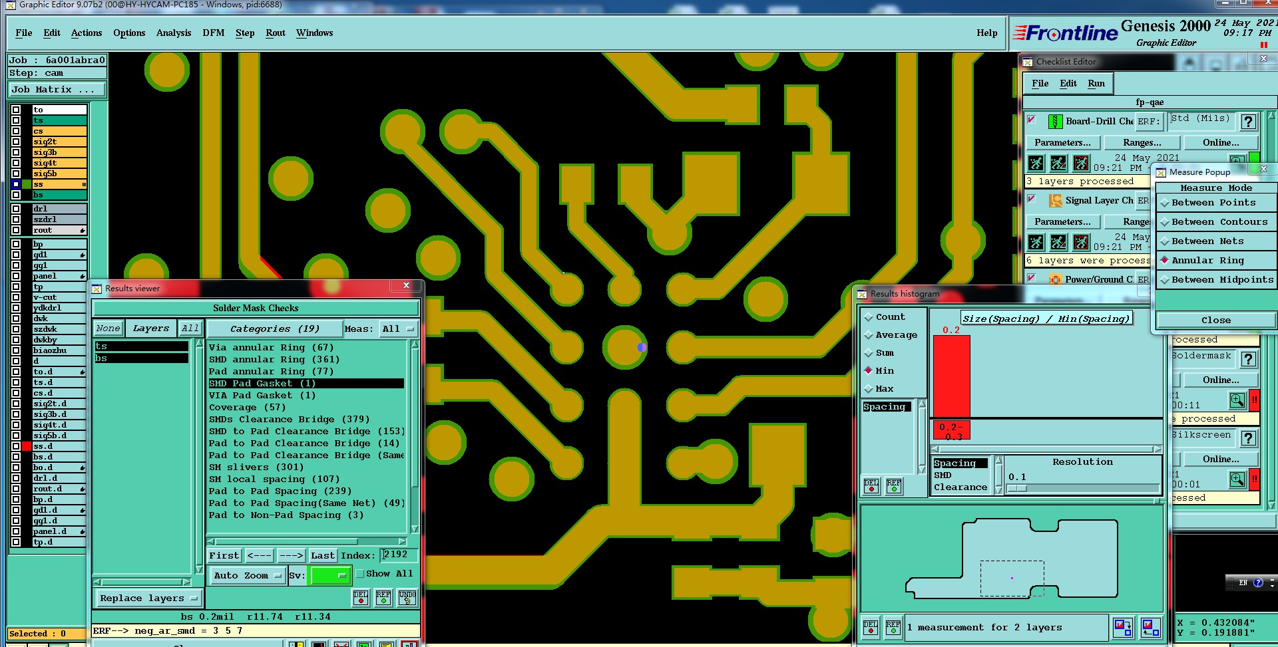1278x647 pixels.
Task: Select Between Points measure mode
Action: [1216, 203]
